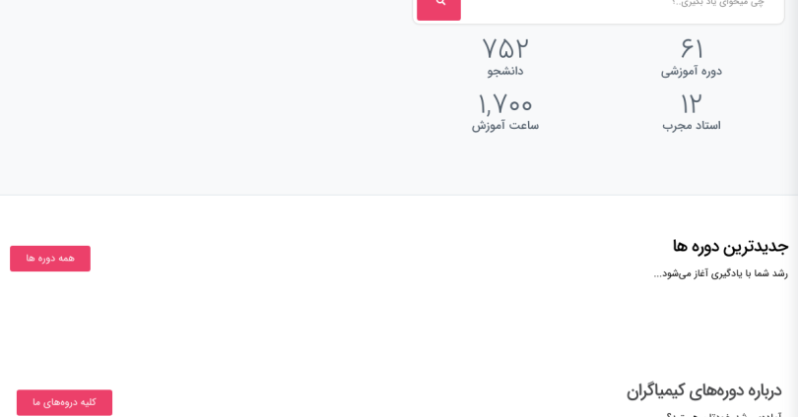Click the 1,700 training hours number

(505, 103)
